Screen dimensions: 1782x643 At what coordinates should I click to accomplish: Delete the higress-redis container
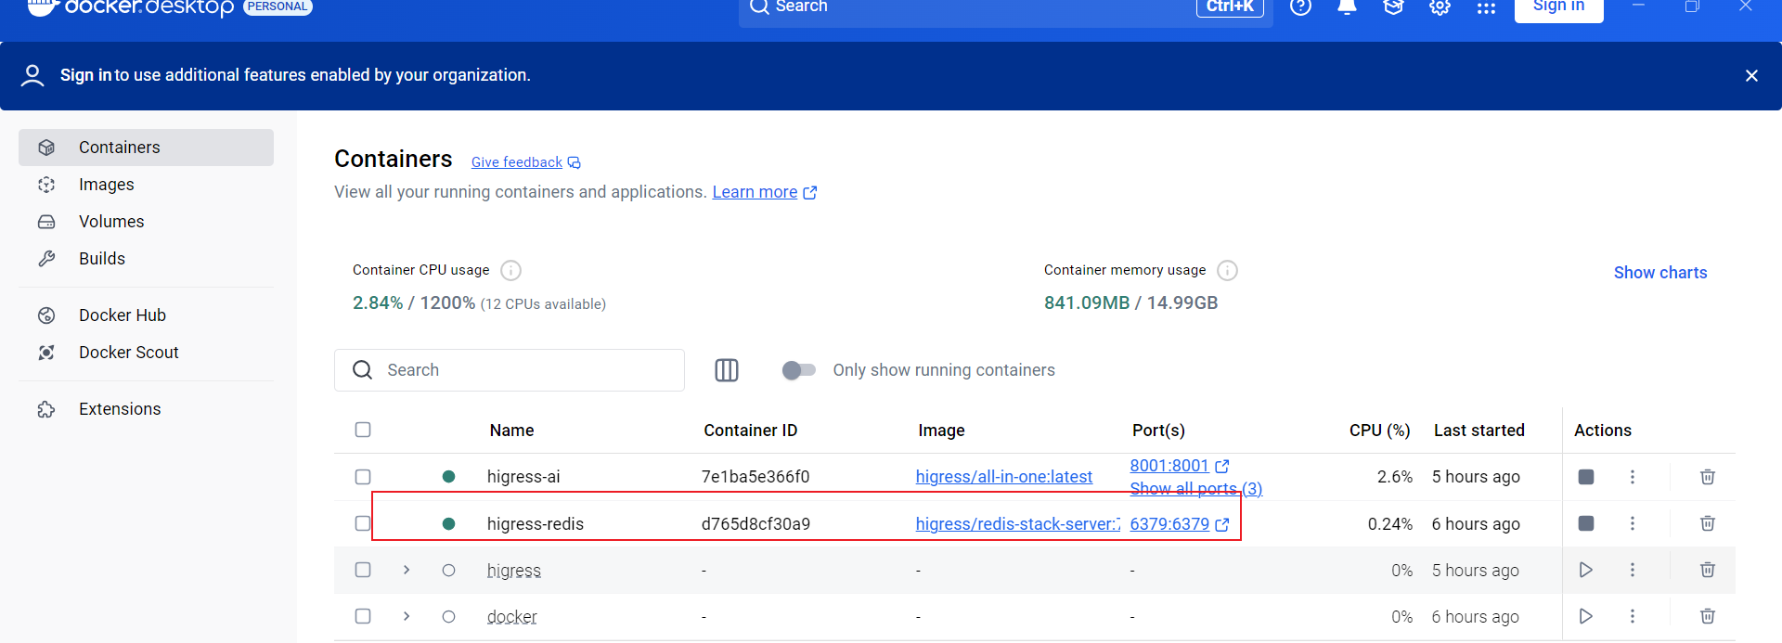pyautogui.click(x=1707, y=523)
